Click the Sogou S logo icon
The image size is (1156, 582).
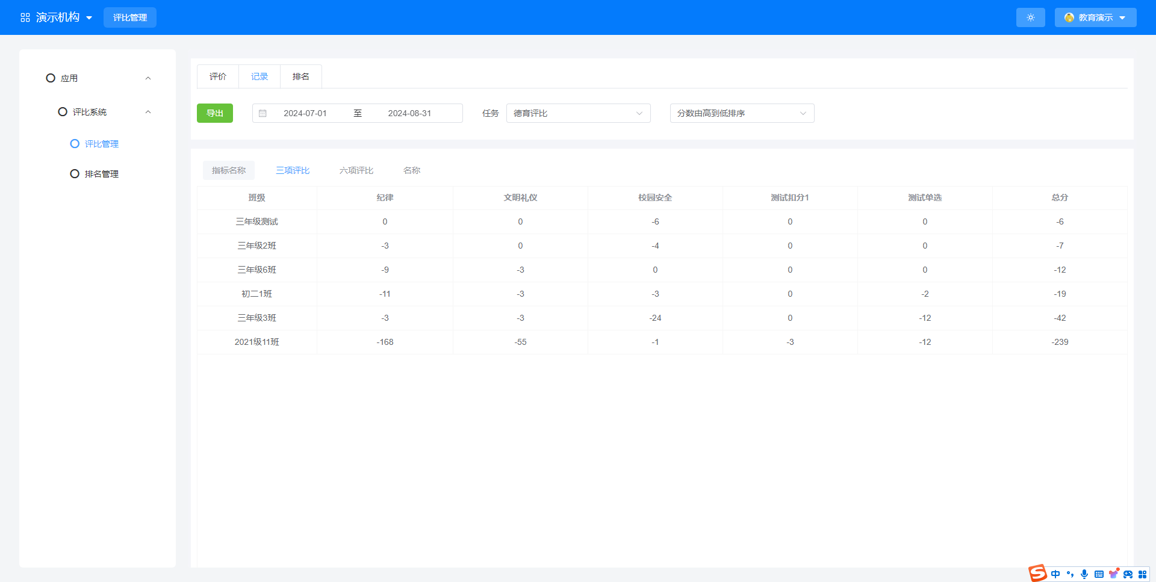1037,573
